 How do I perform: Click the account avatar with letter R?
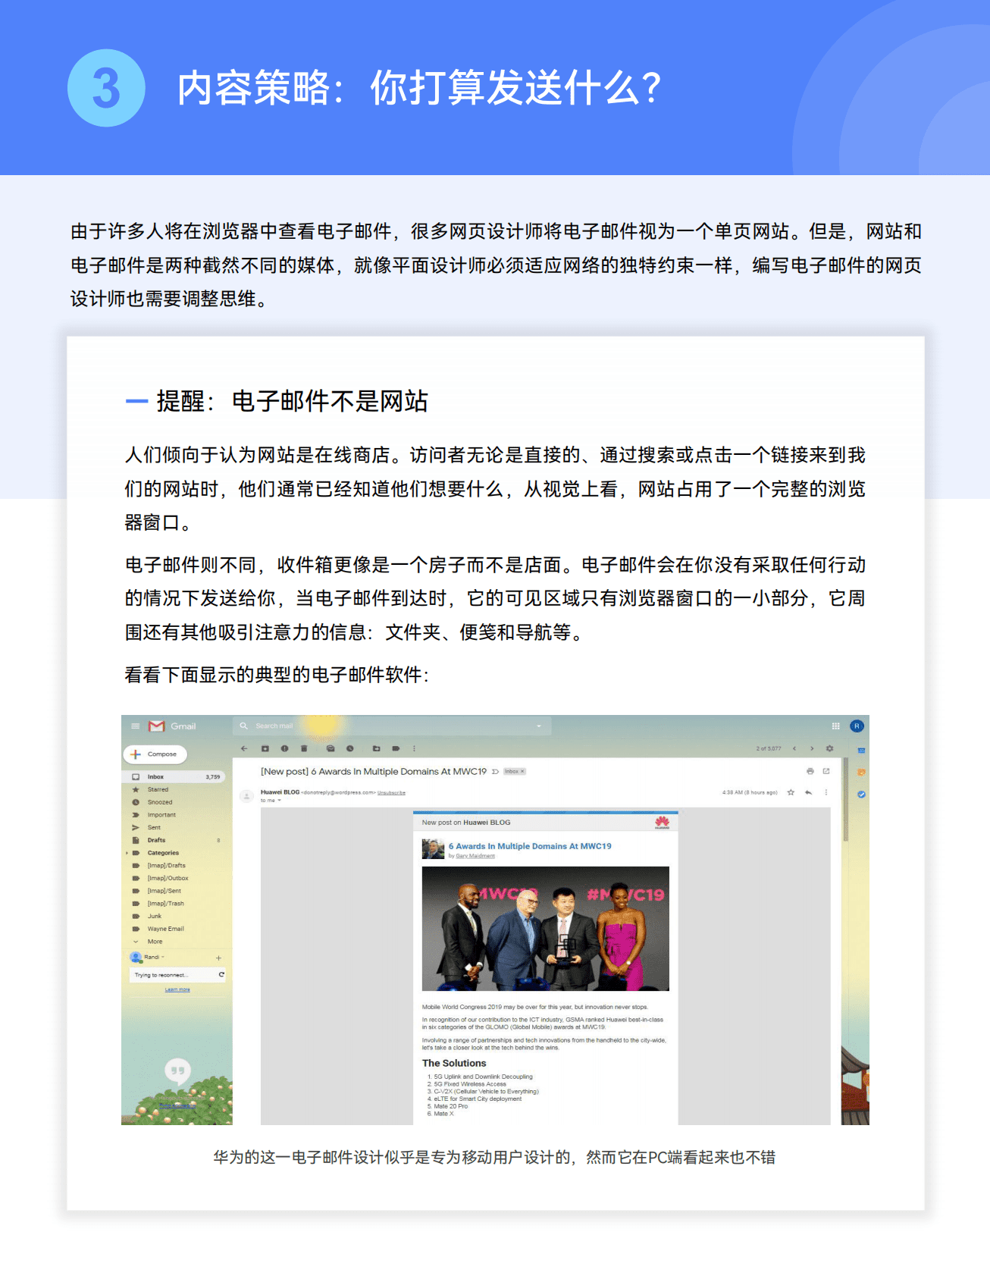coord(857,726)
